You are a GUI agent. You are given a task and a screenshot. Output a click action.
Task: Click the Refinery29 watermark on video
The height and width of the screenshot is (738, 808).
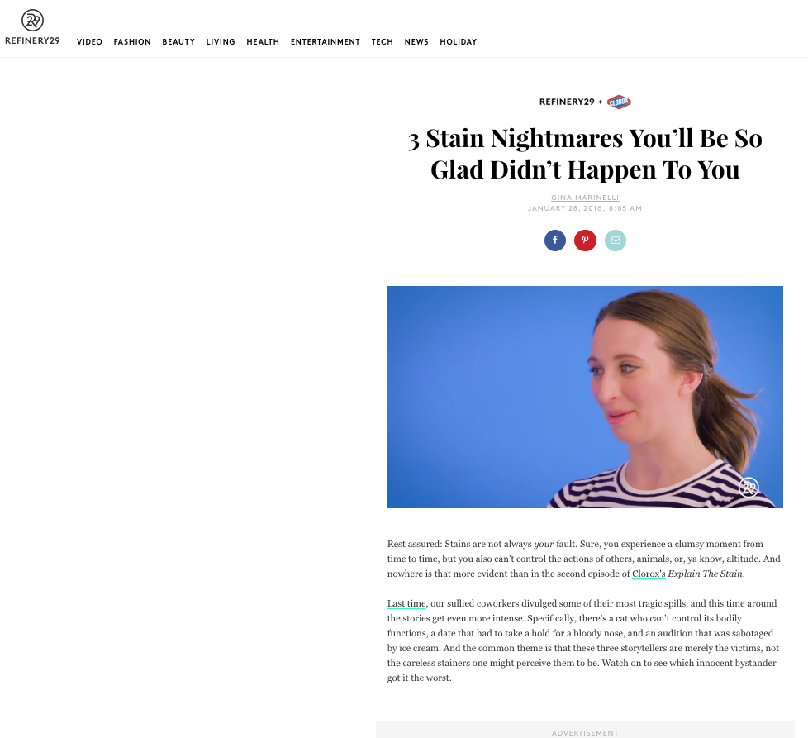coord(749,487)
